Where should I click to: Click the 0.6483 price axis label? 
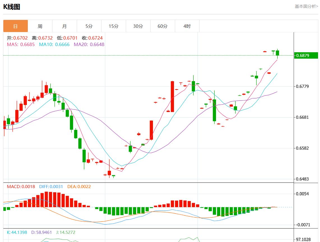coord(302,179)
